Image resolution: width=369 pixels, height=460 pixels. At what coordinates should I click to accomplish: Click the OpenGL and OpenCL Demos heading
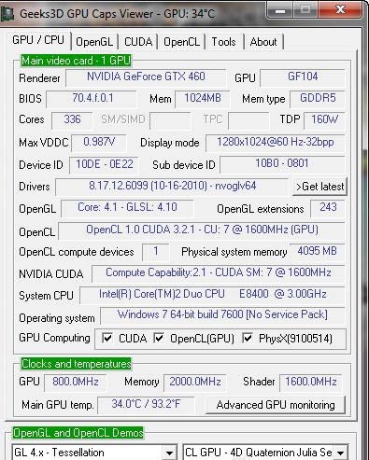78,433
